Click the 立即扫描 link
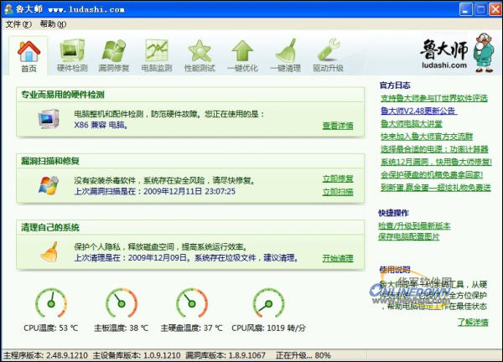This screenshot has height=362, width=503. tap(337, 191)
